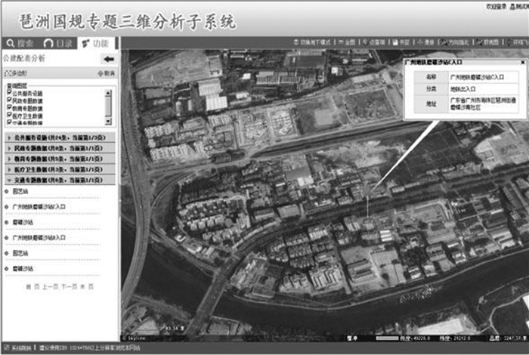The image size is (529, 355).
Task: Close the 广州地铁磨碟沙站C入口 info popup
Action: [x=522, y=63]
